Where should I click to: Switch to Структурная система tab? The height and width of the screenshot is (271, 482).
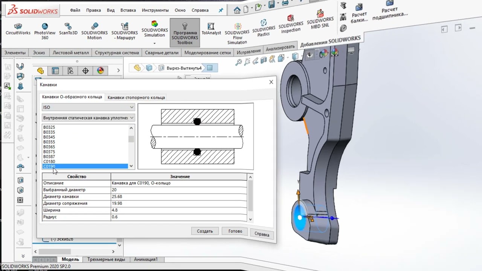coord(117,53)
